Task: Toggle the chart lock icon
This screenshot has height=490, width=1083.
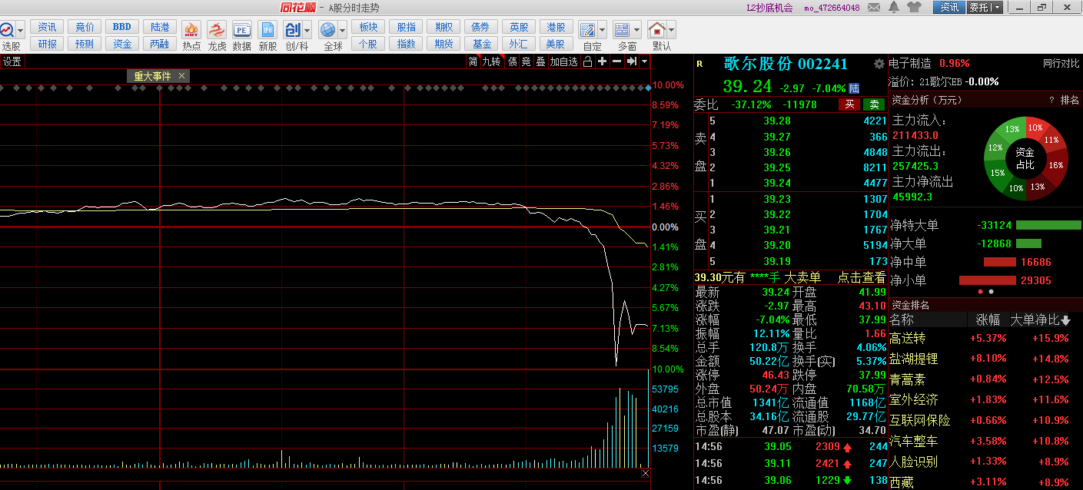Action: pos(587,61)
